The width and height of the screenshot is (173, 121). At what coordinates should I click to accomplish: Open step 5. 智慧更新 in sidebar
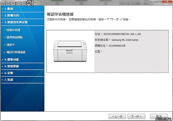22,66
